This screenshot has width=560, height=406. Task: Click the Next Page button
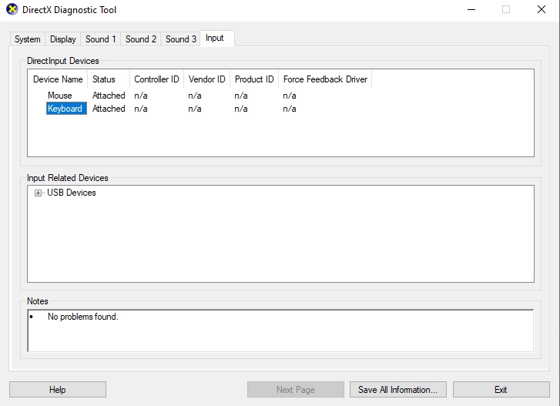pyautogui.click(x=295, y=389)
